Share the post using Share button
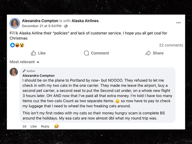The image size is (192, 144). click(155, 53)
